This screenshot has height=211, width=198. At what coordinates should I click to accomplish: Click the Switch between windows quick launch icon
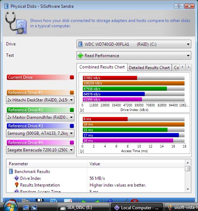34,207
